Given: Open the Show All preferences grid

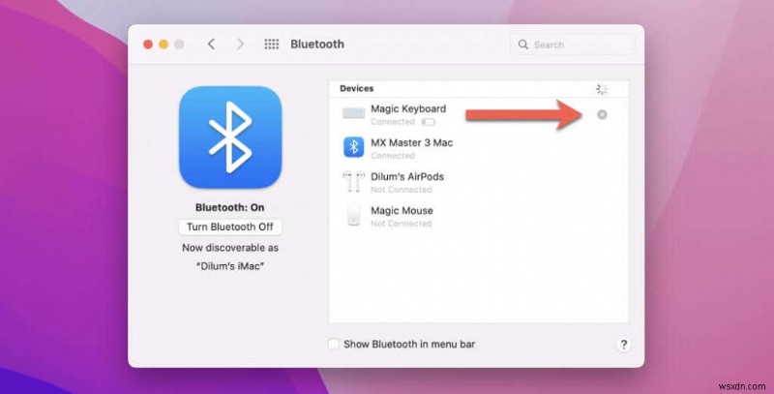Looking at the screenshot, I should click(272, 45).
